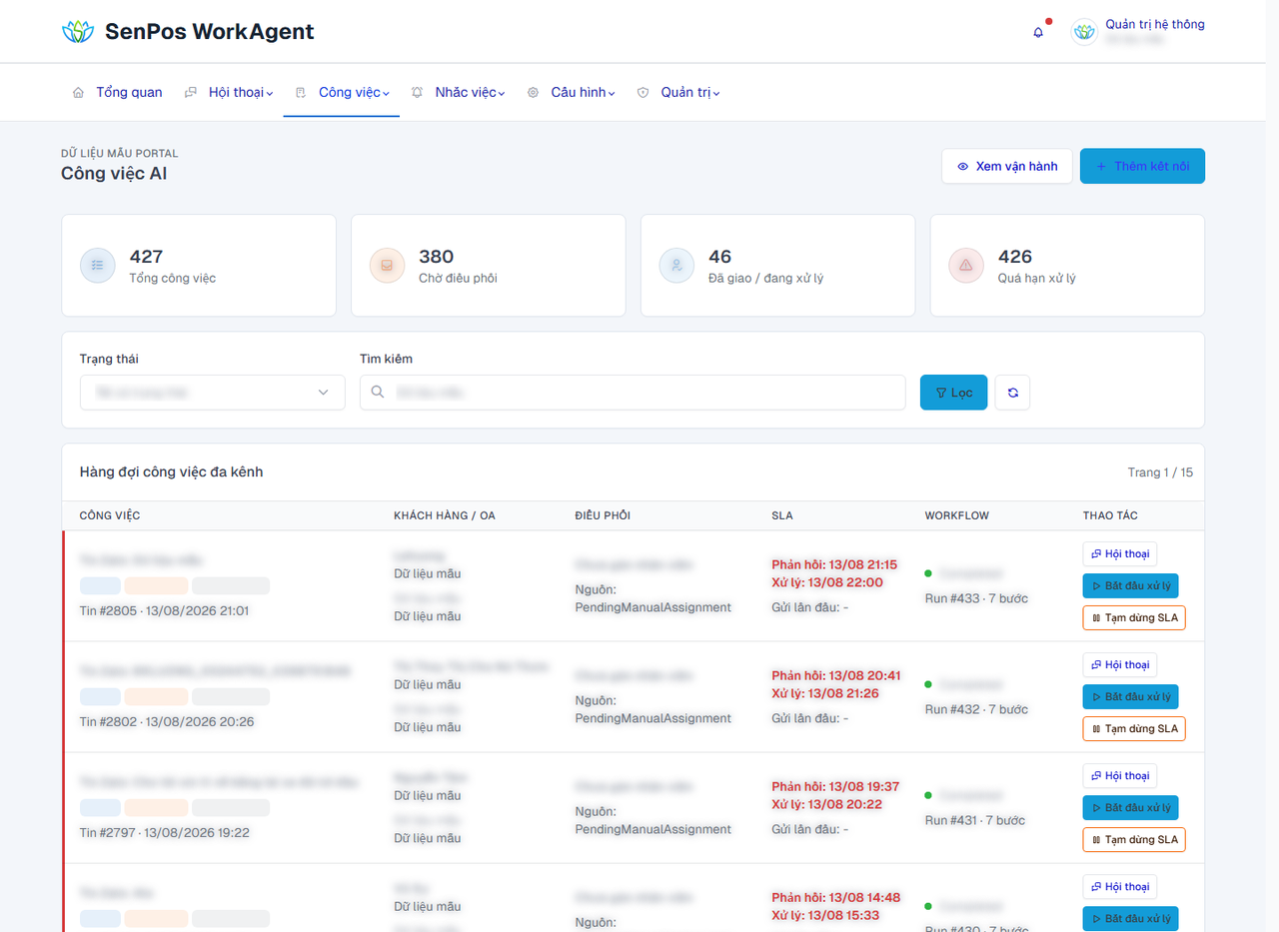
Task: Click the user avatar icon
Action: 1084,32
